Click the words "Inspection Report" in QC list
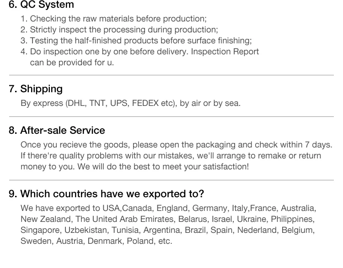 click(225, 52)
